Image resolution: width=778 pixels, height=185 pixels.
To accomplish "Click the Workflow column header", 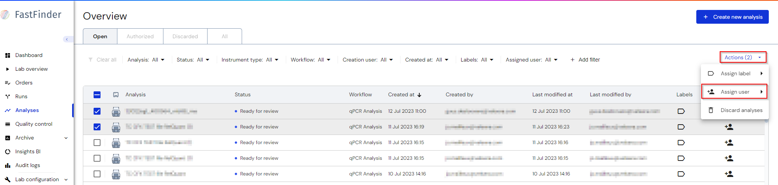I will click(360, 95).
